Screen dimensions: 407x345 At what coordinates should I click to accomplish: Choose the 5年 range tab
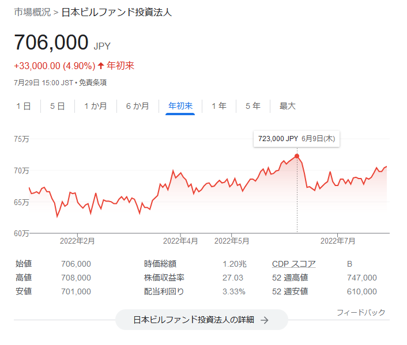pyautogui.click(x=253, y=106)
